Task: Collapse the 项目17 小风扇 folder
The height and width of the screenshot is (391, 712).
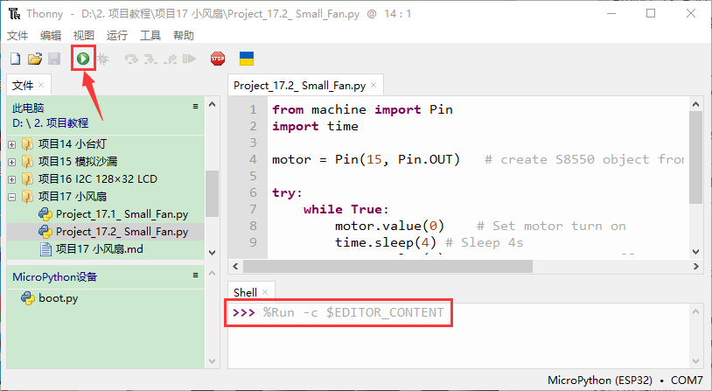Action: (x=12, y=197)
